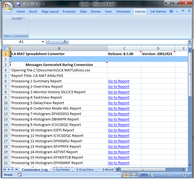Click the zoom slider handle
194x179 pixels.
168,175
